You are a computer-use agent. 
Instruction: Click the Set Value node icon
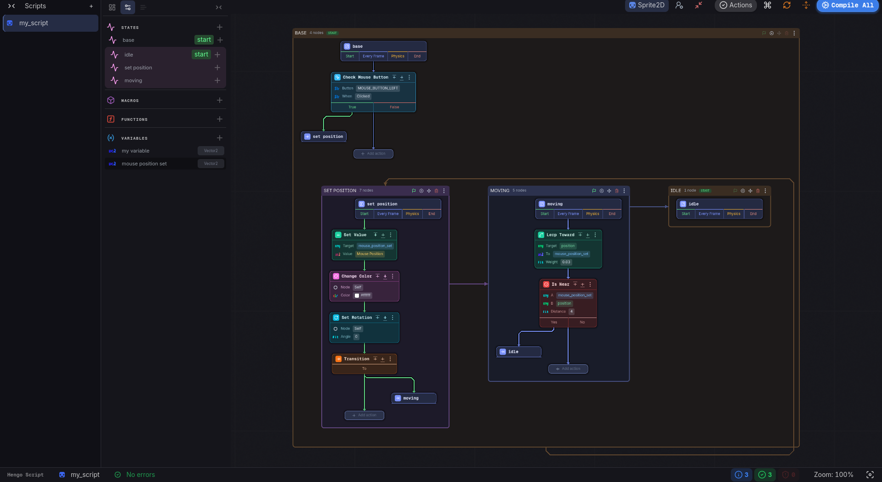(338, 235)
